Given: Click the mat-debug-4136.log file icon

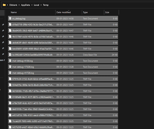Looking at the screenshot, I should (10, 61).
